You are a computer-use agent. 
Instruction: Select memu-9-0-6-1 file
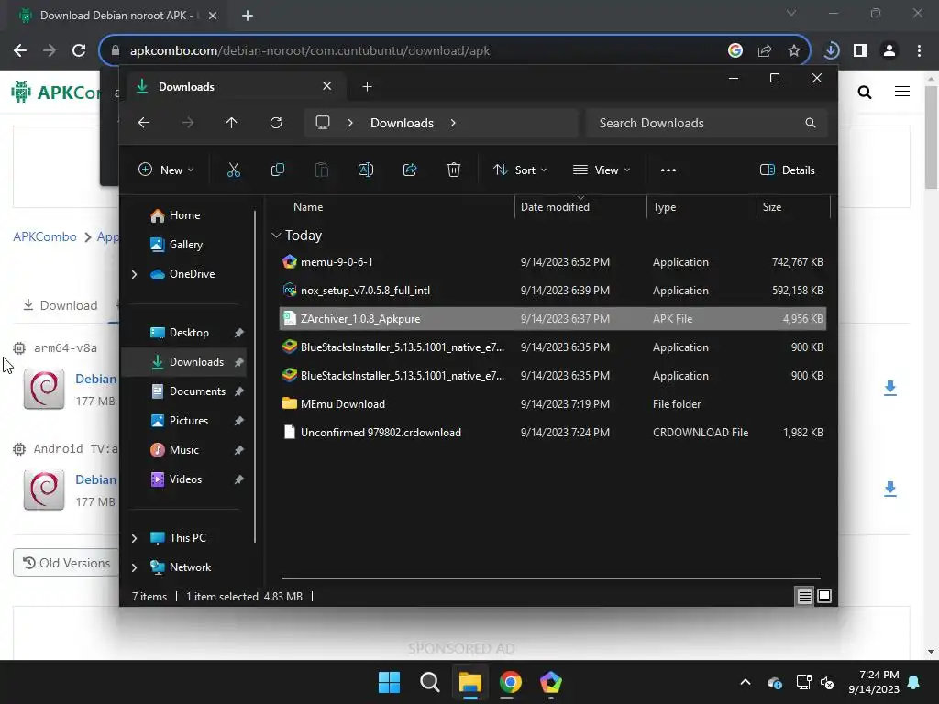[x=553, y=262]
